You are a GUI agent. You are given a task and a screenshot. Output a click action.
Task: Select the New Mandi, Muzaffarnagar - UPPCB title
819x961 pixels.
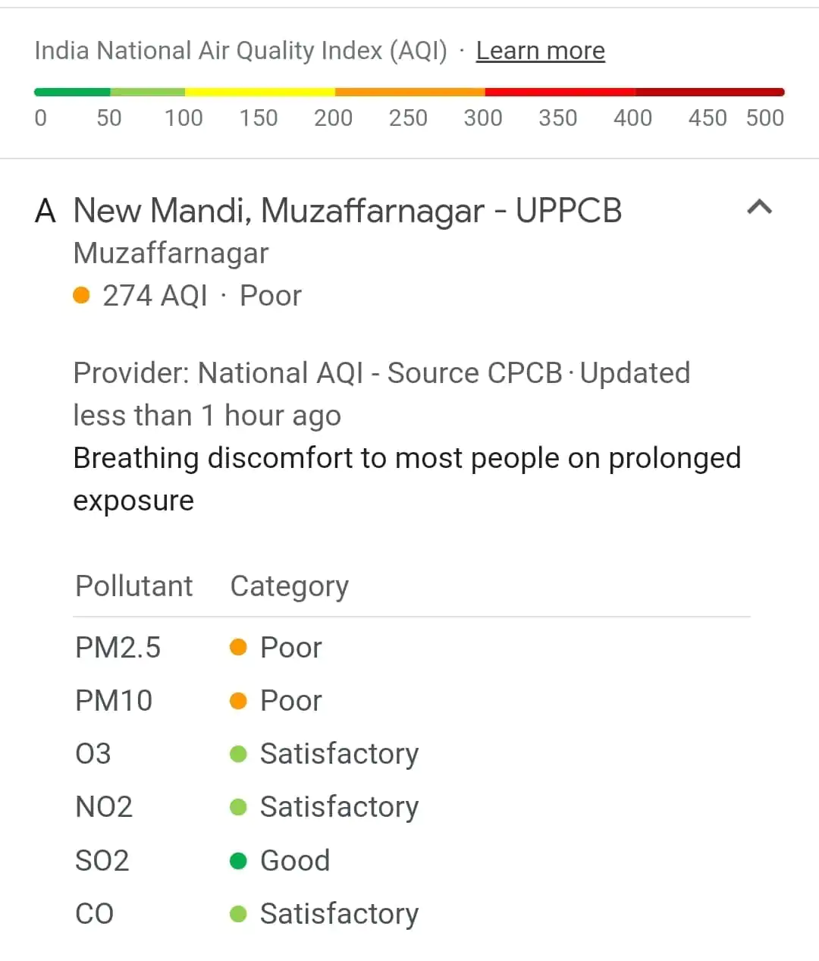pos(347,211)
